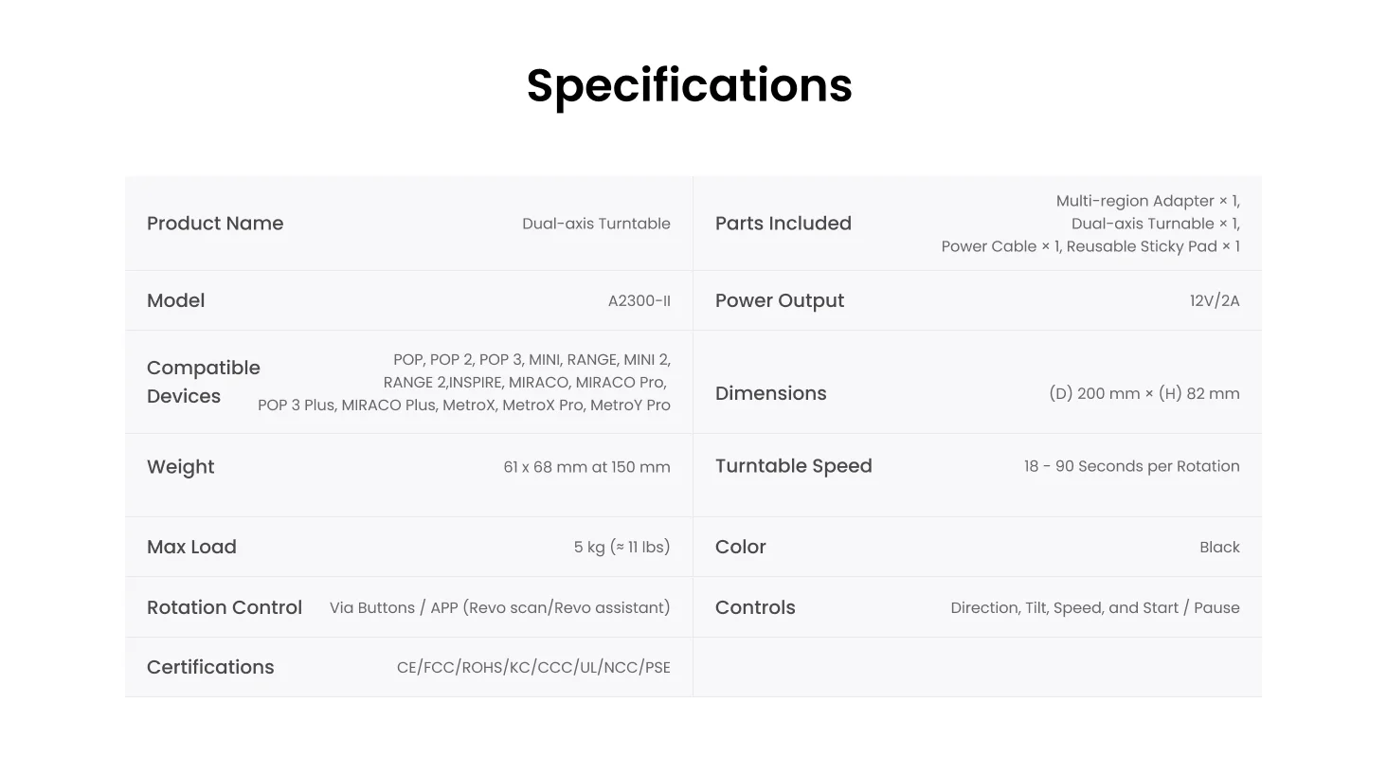Click the Via Buttons / APP text
1387x757 pixels.
[499, 607]
